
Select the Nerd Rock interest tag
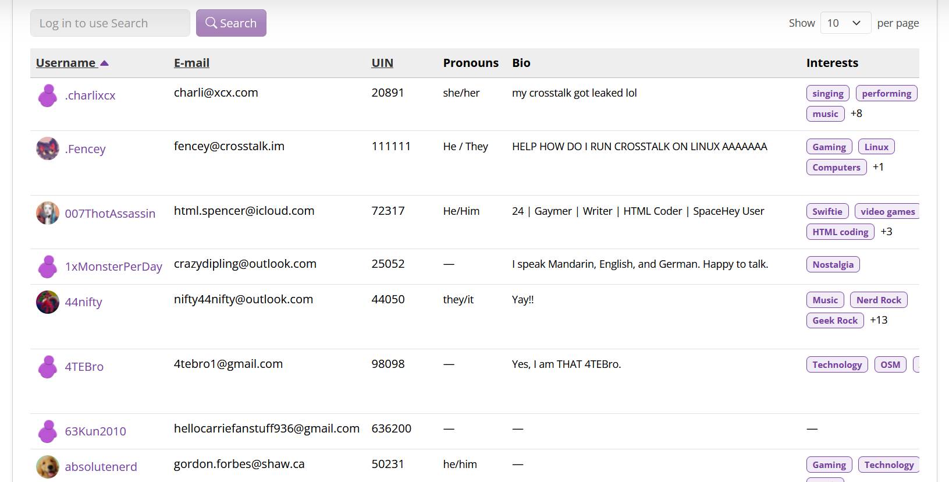[878, 300]
